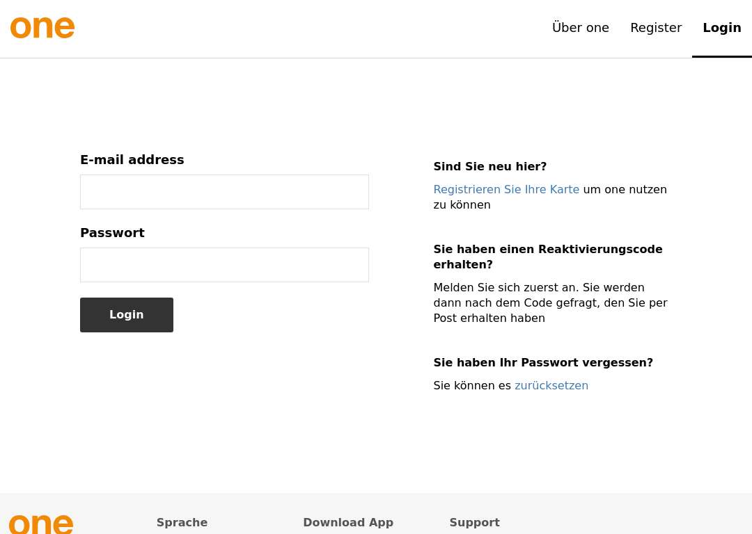Open the Über one page
Image resolution: width=752 pixels, height=534 pixels.
[x=580, y=28]
